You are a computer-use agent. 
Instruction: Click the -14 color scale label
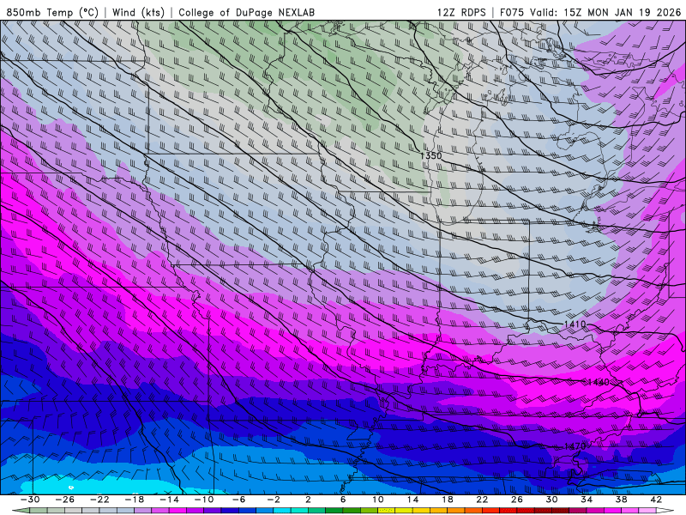click(169, 500)
